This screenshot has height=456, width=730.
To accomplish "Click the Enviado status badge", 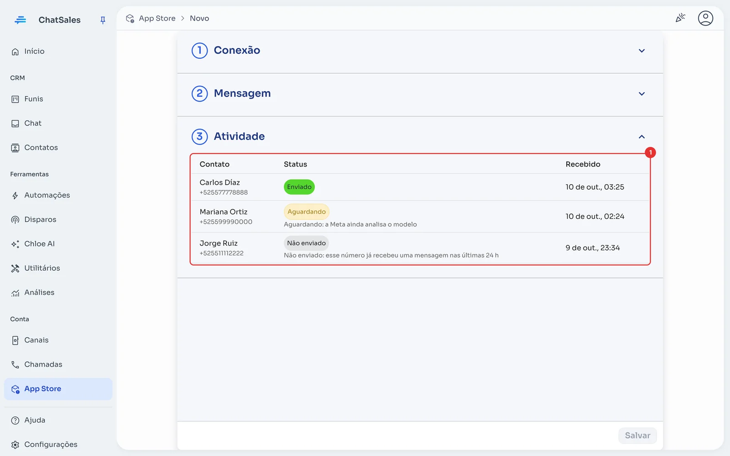I will pyautogui.click(x=299, y=187).
